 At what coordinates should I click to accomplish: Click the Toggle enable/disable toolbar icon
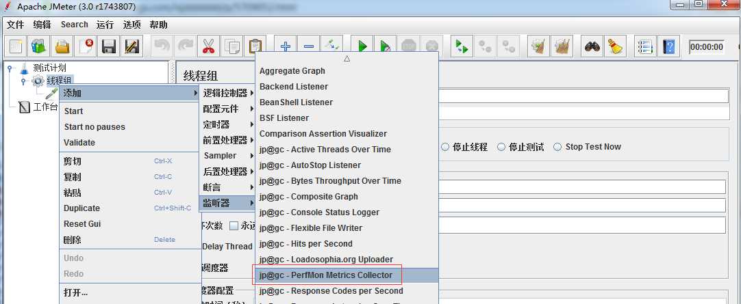(x=331, y=46)
